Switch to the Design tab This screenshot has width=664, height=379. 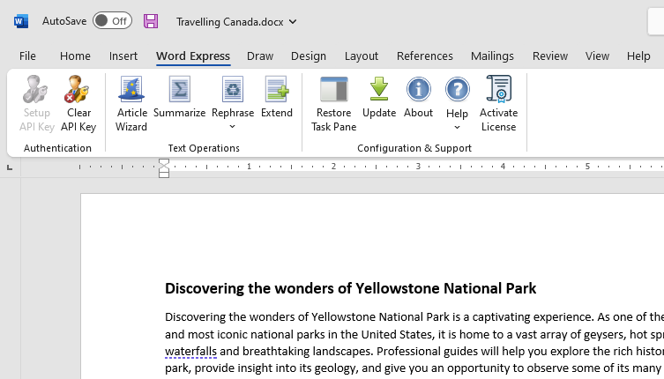(x=309, y=56)
